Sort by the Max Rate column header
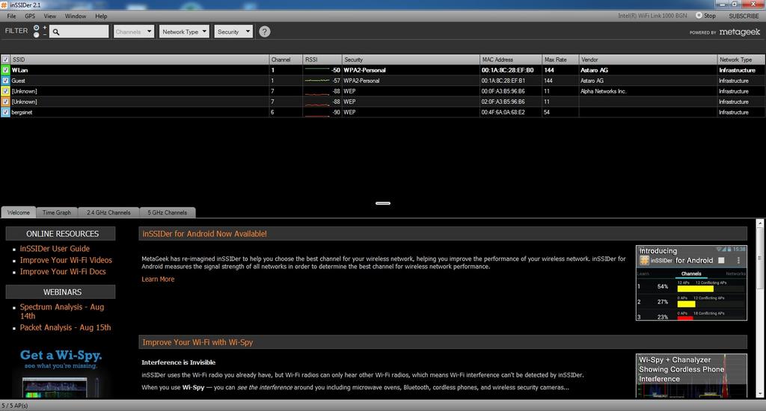Screen dimensions: 766x411 tap(561, 60)
